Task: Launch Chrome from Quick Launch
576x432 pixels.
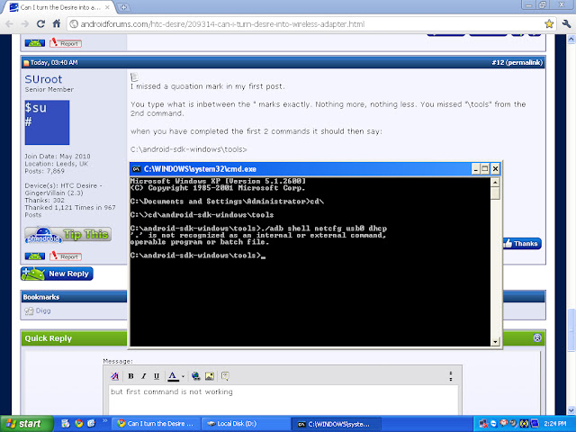Action: 78,424
